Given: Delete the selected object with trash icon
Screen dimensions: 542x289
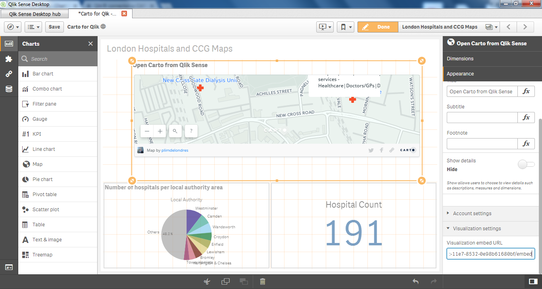Looking at the screenshot, I should [x=262, y=281].
